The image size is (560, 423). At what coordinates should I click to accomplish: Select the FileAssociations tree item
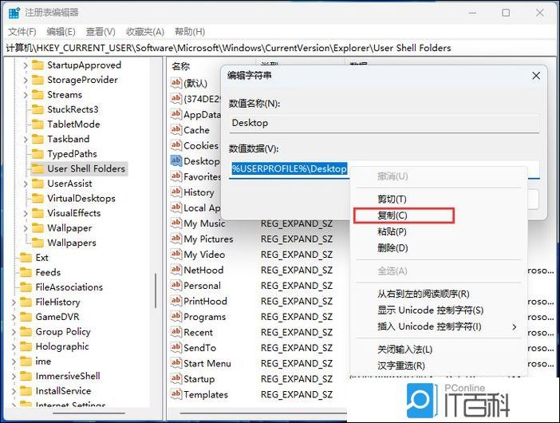(x=69, y=287)
